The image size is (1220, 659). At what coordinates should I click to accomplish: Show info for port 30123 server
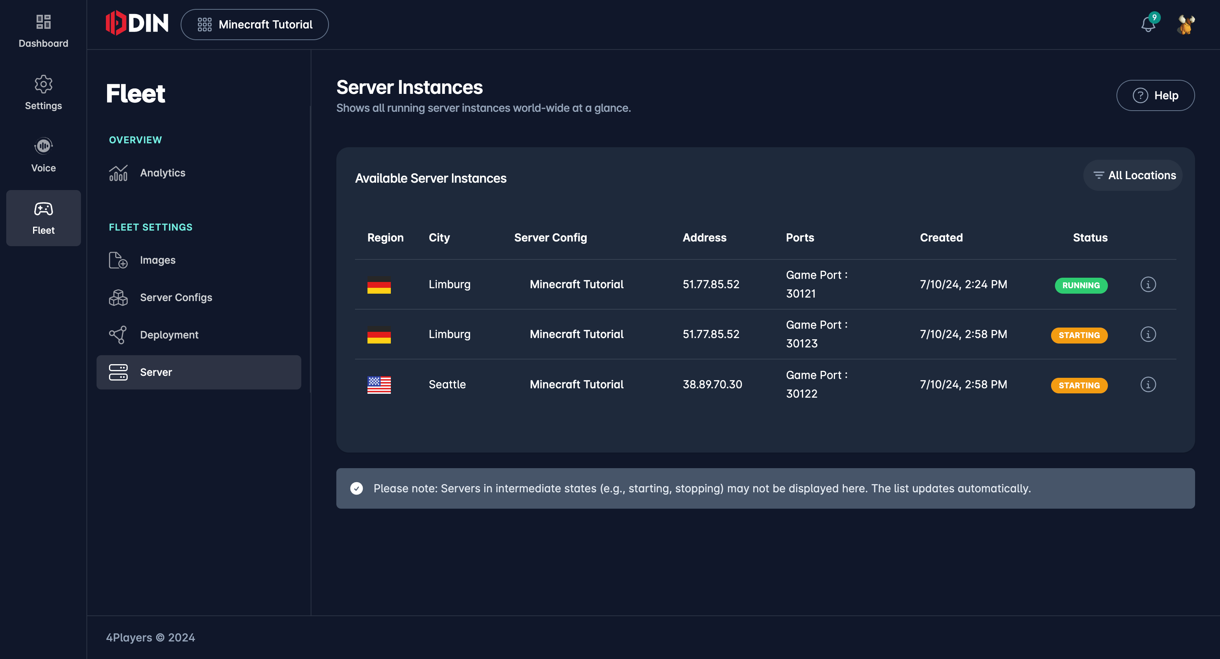(1148, 334)
